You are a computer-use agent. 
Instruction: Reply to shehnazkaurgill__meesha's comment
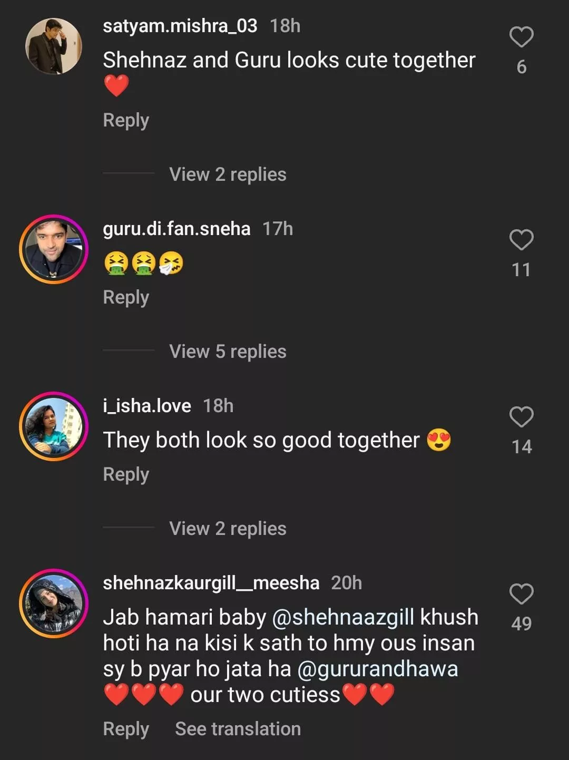point(126,729)
